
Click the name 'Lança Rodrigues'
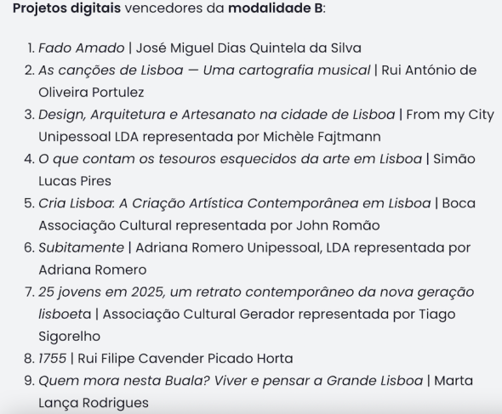pyautogui.click(x=94, y=403)
